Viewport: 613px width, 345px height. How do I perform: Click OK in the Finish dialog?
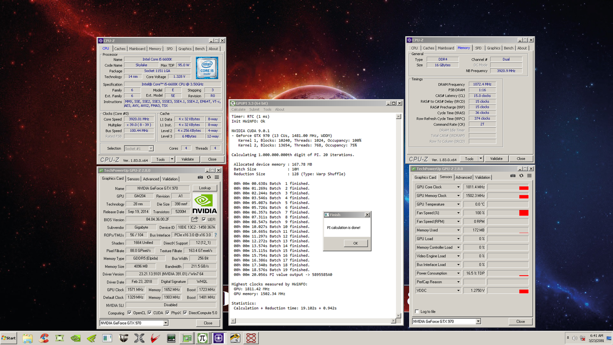coord(356,243)
